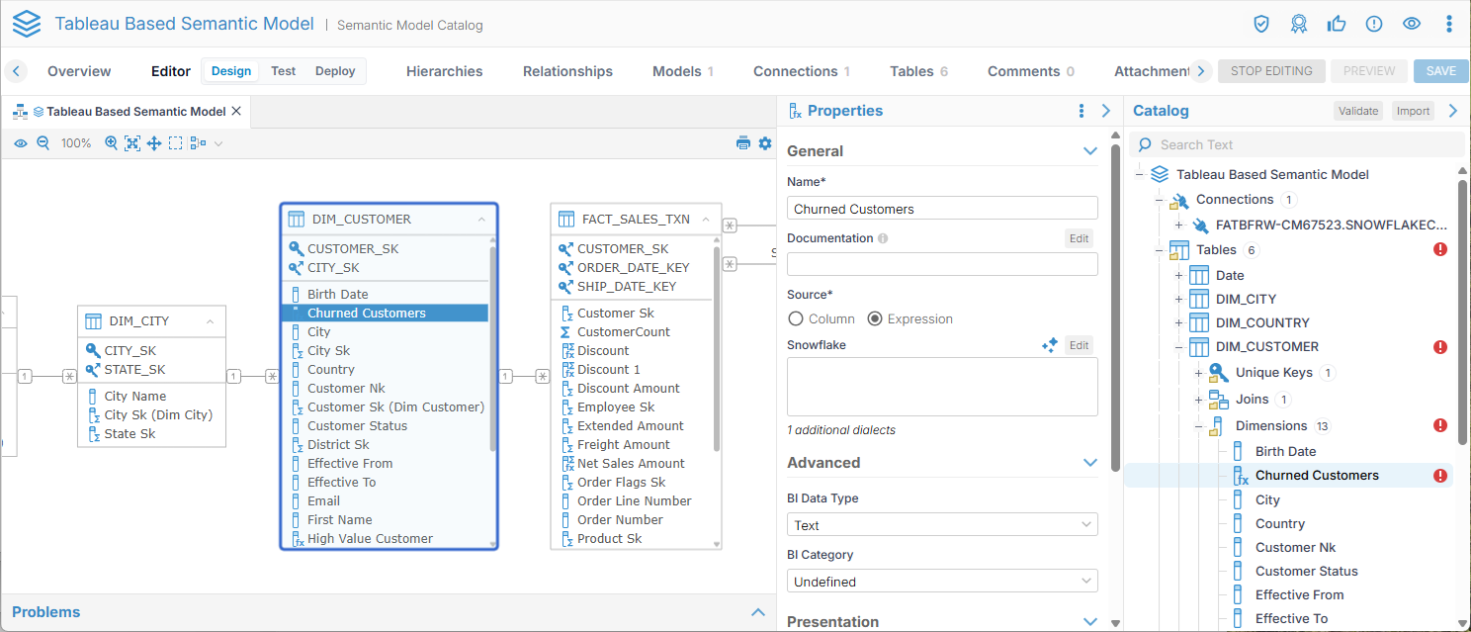
Task: Open Properties panel three-dot menu
Action: 1082,111
